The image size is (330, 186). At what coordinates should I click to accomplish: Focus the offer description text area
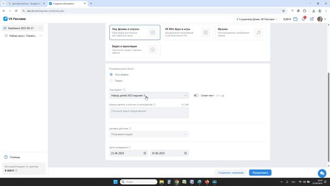click(x=149, y=113)
